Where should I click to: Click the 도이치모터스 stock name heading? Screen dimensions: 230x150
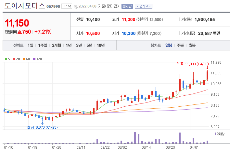tap(24, 6)
